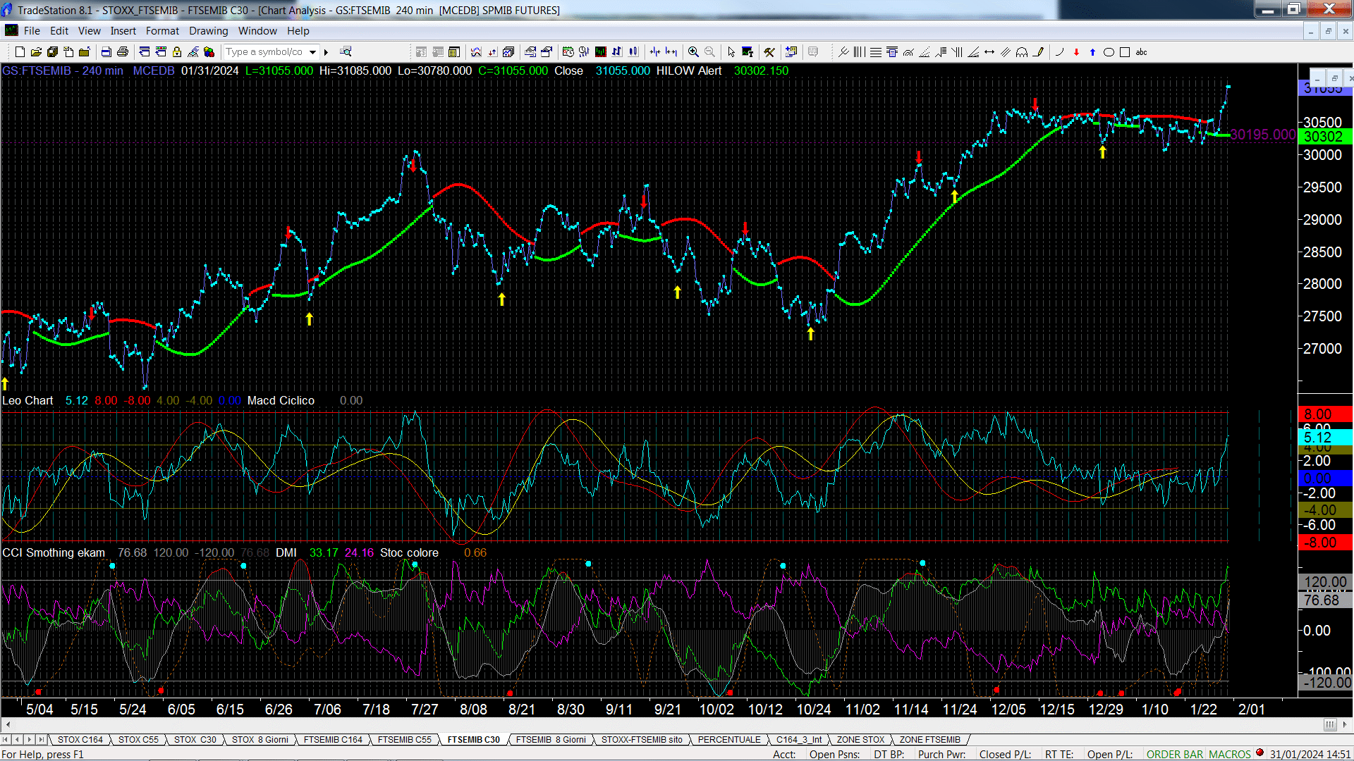This screenshot has width=1354, height=761.
Task: Select the vertical lines drawing tool
Action: point(859,52)
